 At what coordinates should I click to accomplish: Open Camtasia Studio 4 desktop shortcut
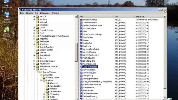[7, 32]
